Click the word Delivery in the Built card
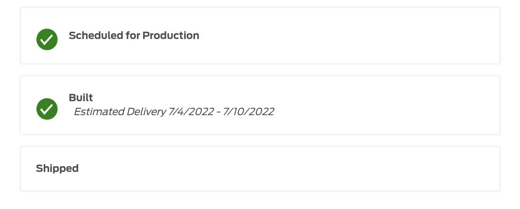The width and height of the screenshot is (520, 209). click(146, 112)
